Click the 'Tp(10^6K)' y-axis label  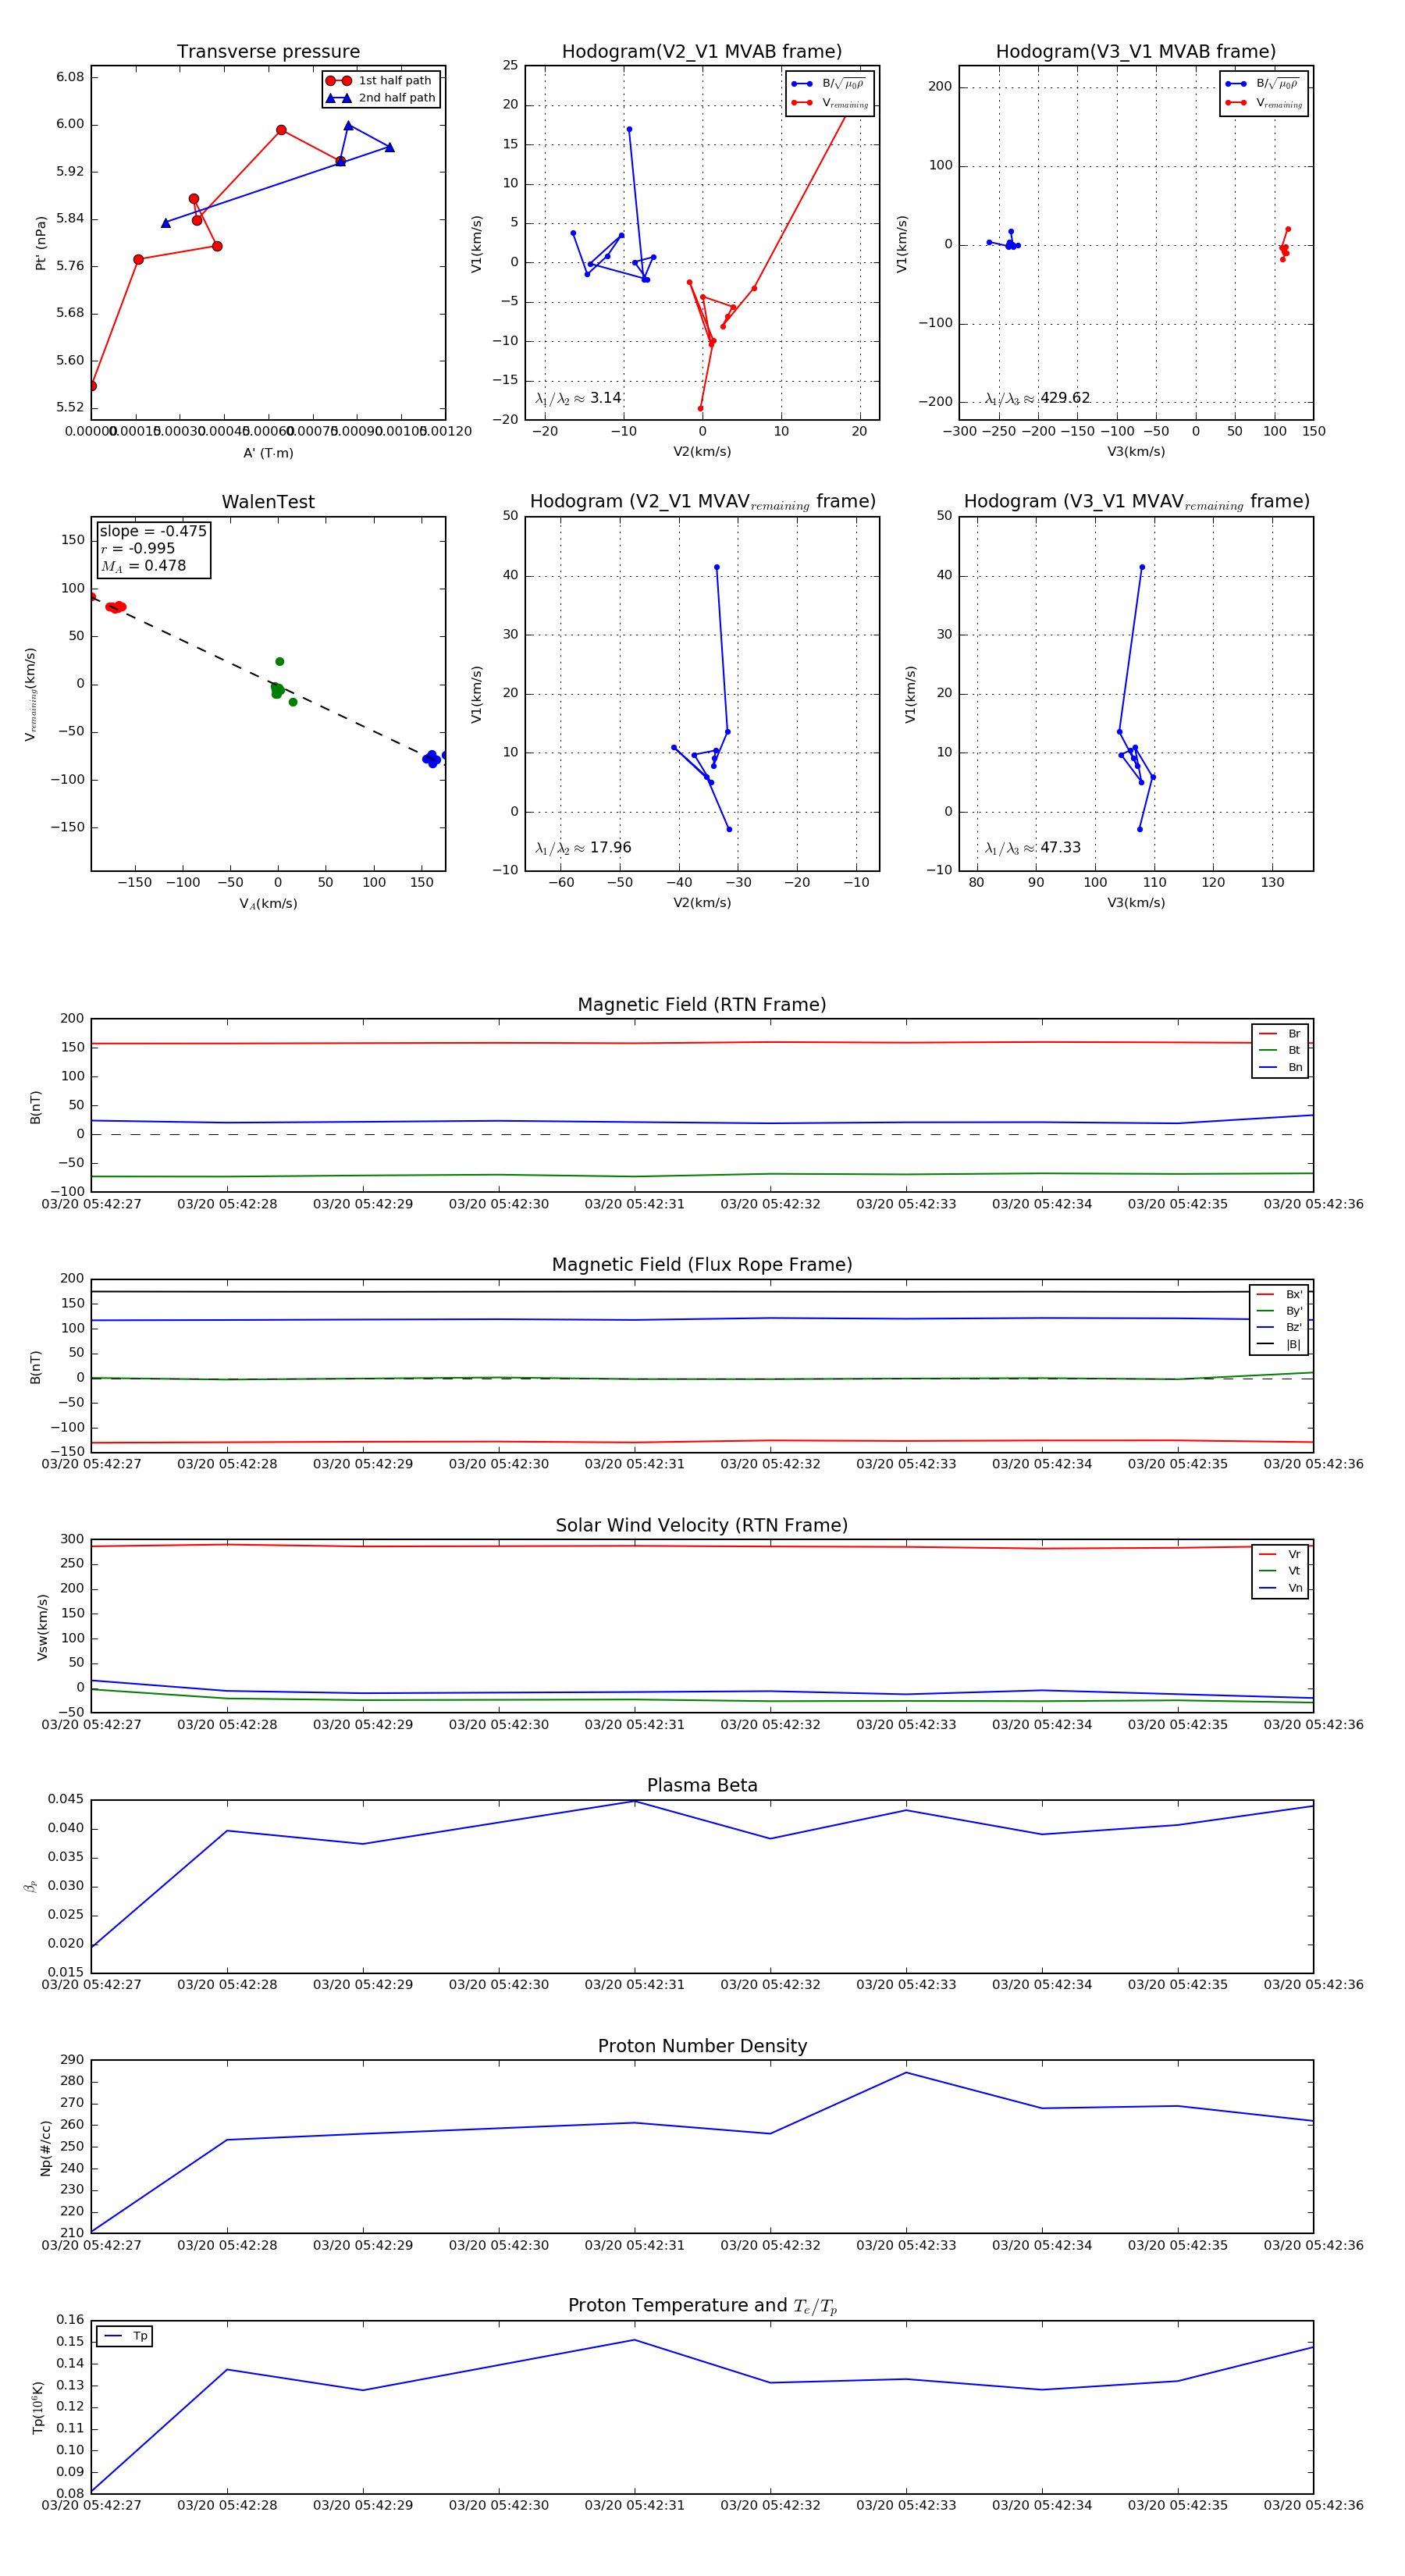click(38, 2408)
